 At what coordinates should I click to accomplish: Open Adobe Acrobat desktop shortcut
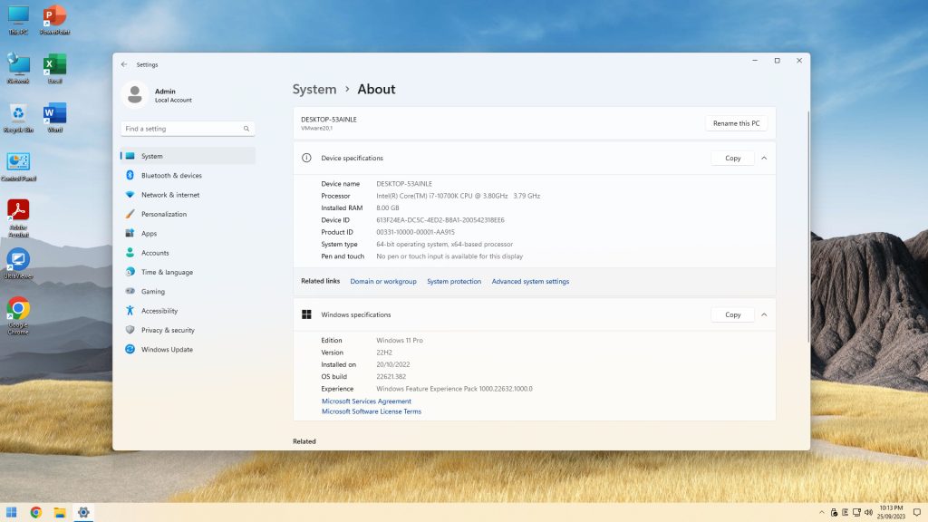point(18,218)
